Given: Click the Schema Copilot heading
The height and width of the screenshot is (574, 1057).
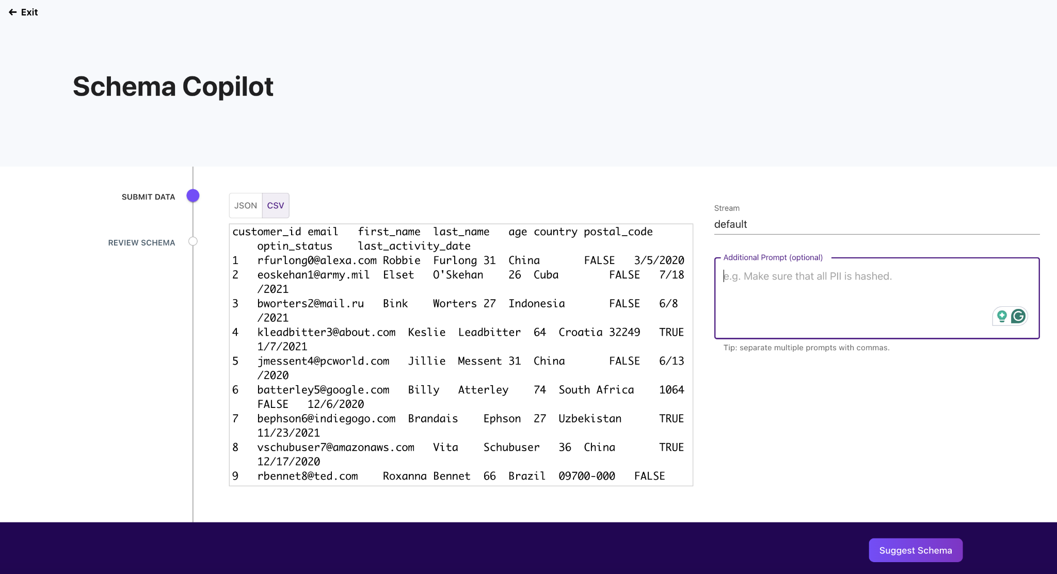Looking at the screenshot, I should click(x=173, y=86).
